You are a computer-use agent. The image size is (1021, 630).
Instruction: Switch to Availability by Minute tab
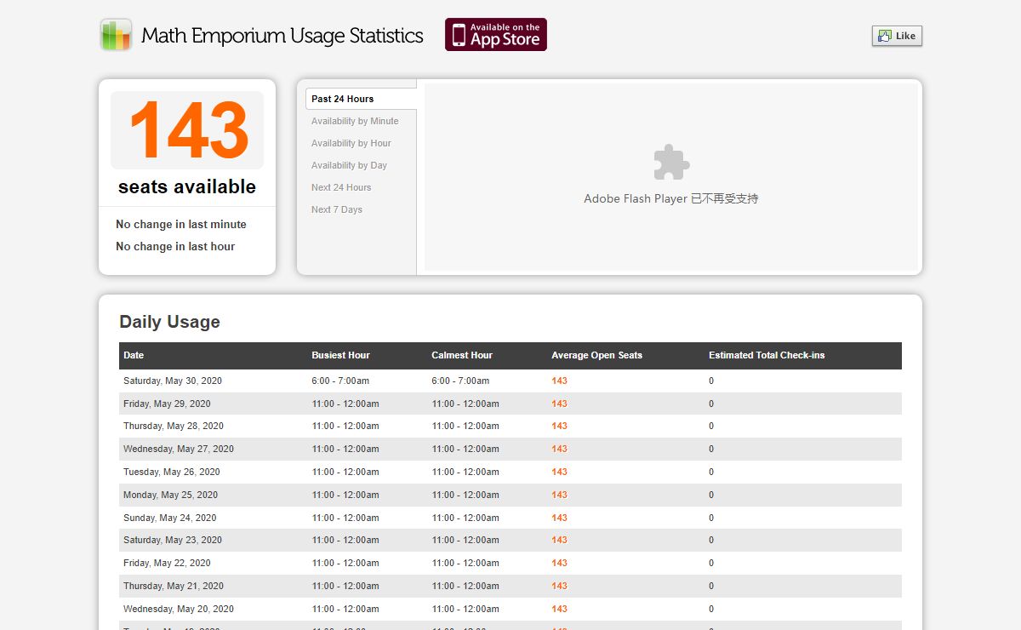[x=355, y=121]
